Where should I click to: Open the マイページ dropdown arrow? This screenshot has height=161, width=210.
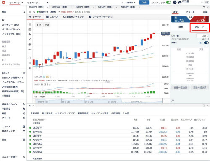pyautogui.click(x=22, y=3)
